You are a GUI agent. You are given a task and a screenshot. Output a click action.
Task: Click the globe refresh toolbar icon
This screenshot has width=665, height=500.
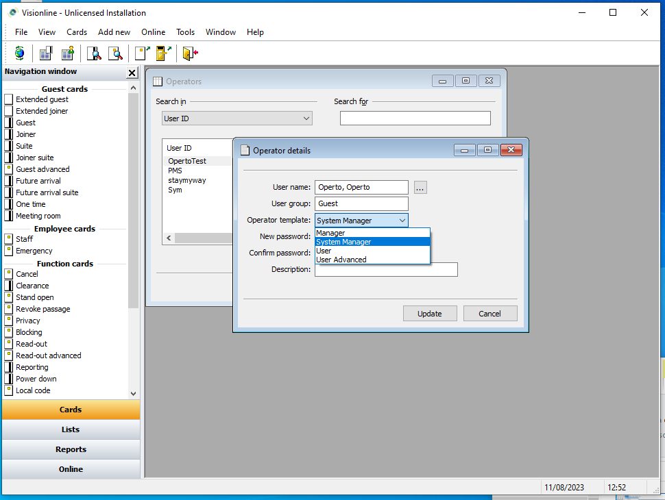coord(19,53)
